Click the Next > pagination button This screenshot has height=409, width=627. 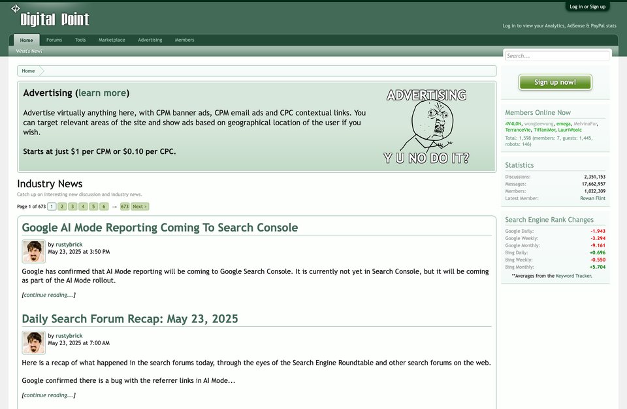pyautogui.click(x=140, y=207)
